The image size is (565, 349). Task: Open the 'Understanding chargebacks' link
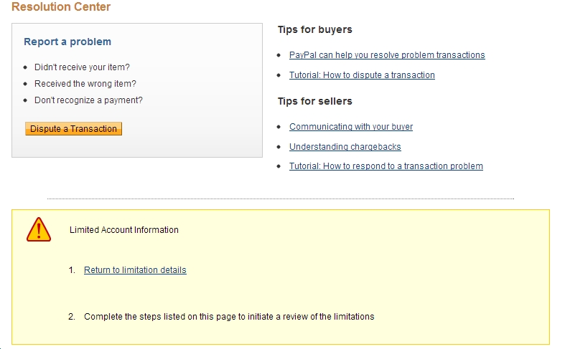click(x=345, y=147)
